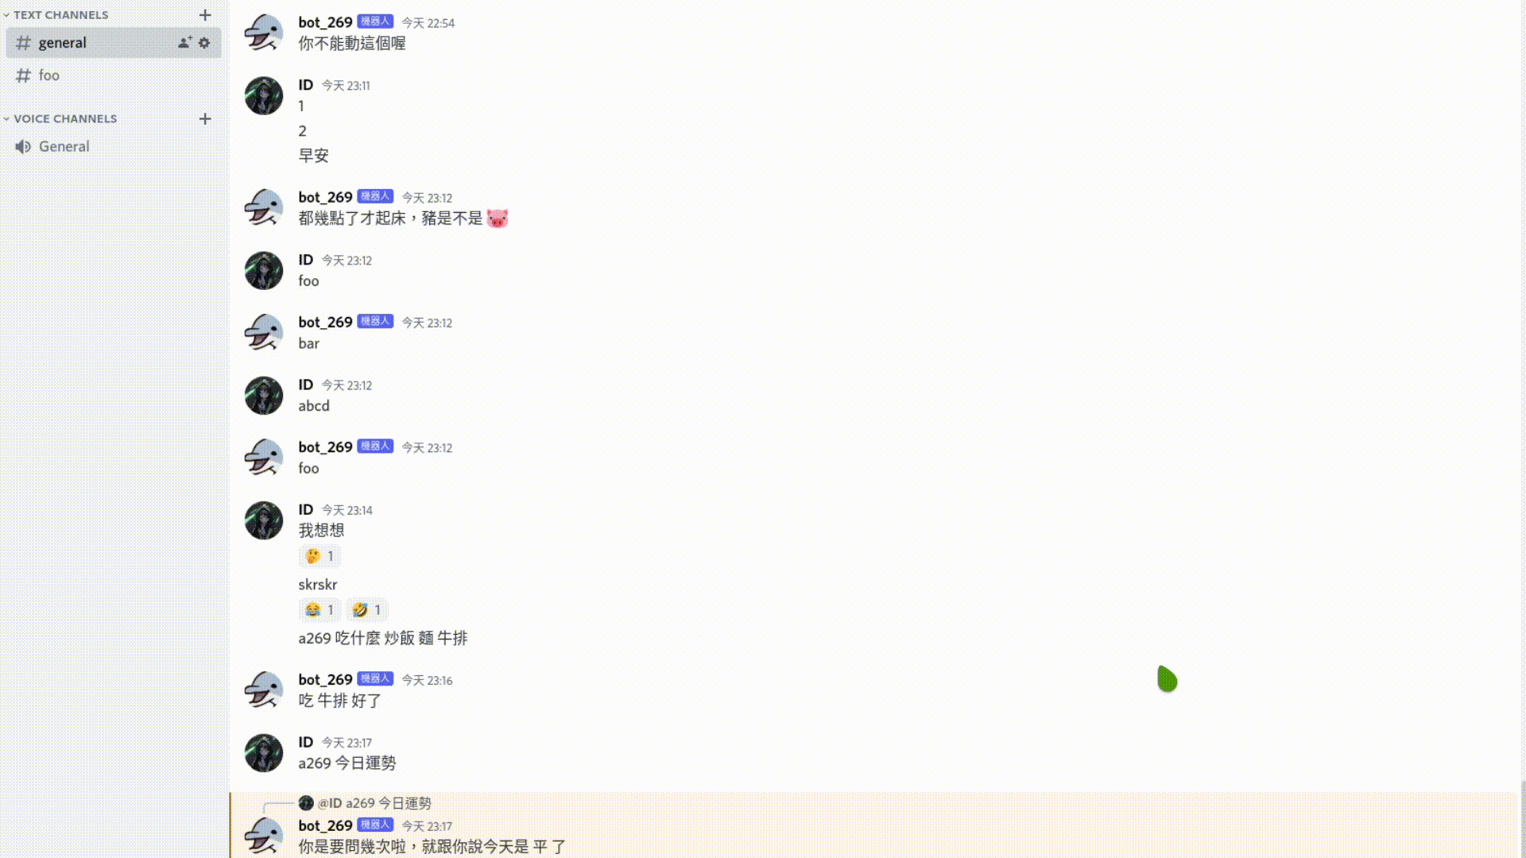
Task: Open bot_269 username on the bar message
Action: coord(325,322)
